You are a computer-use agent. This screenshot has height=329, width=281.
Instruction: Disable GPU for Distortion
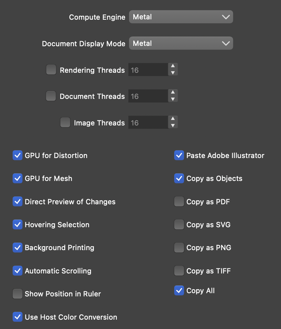pyautogui.click(x=18, y=155)
